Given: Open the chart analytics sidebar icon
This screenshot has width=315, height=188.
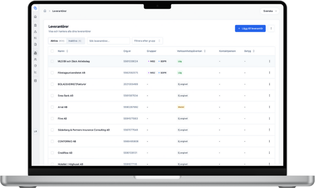Looking at the screenshot, I should [35, 72].
